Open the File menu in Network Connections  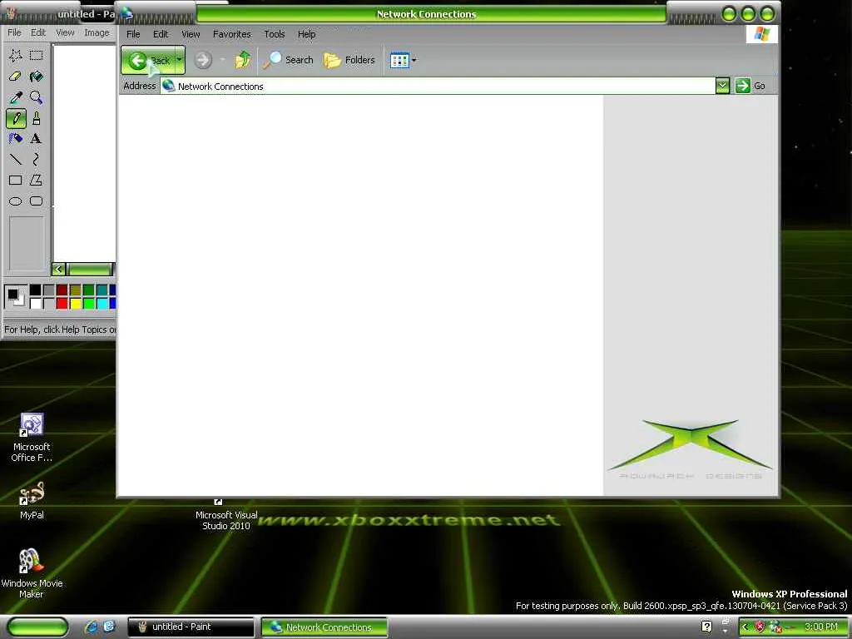coord(133,34)
